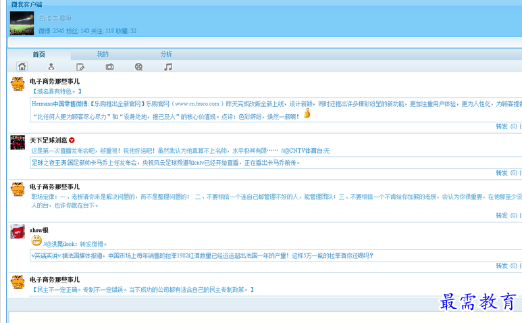Switch to the 分析 tab
The image size is (522, 323).
pyautogui.click(x=166, y=54)
